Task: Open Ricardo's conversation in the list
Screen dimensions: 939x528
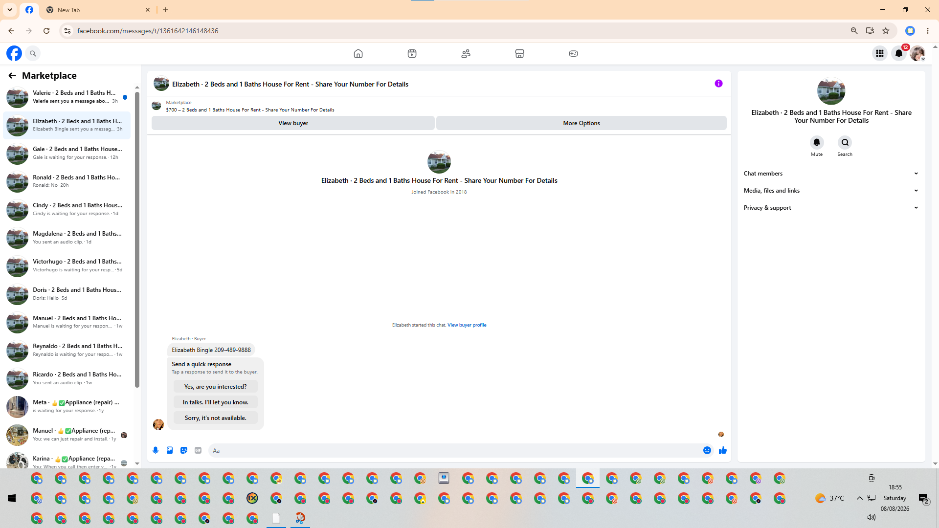Action: [67, 379]
